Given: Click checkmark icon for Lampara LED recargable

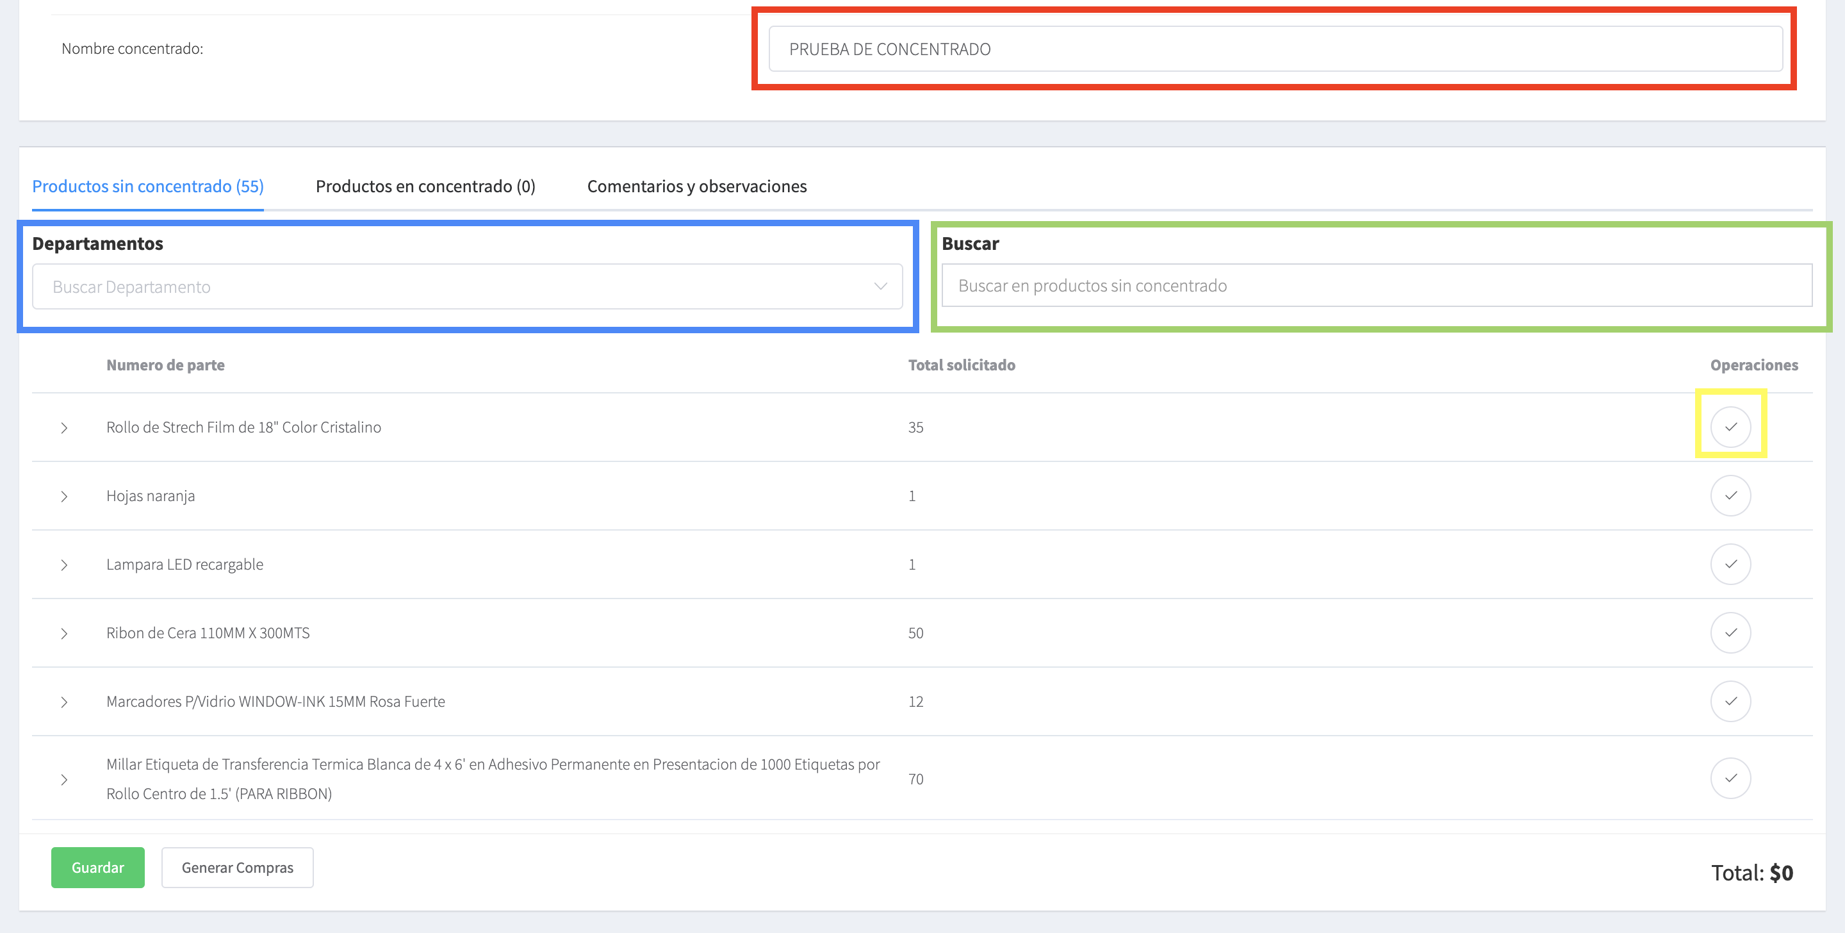Looking at the screenshot, I should point(1730,565).
